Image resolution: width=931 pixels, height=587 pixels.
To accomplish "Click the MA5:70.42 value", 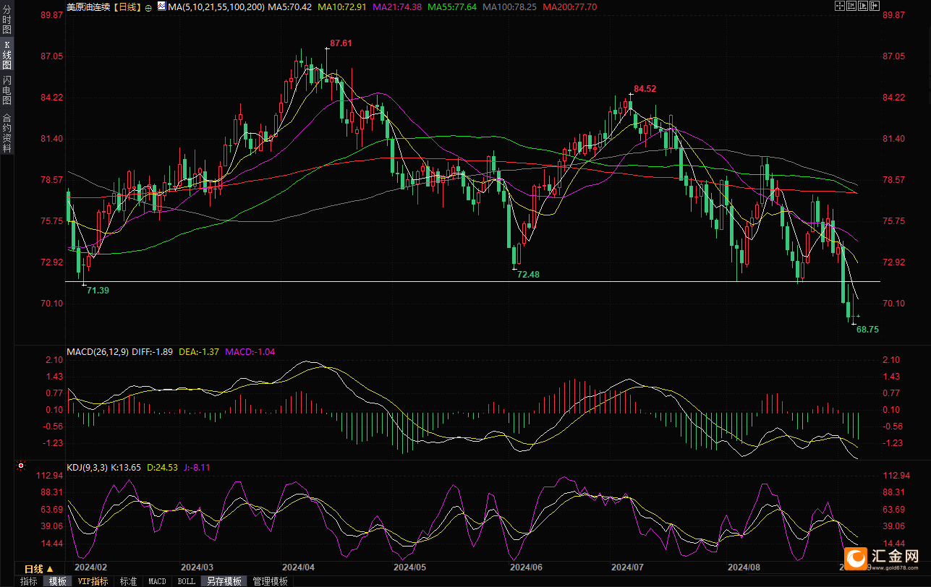I will pos(290,7).
